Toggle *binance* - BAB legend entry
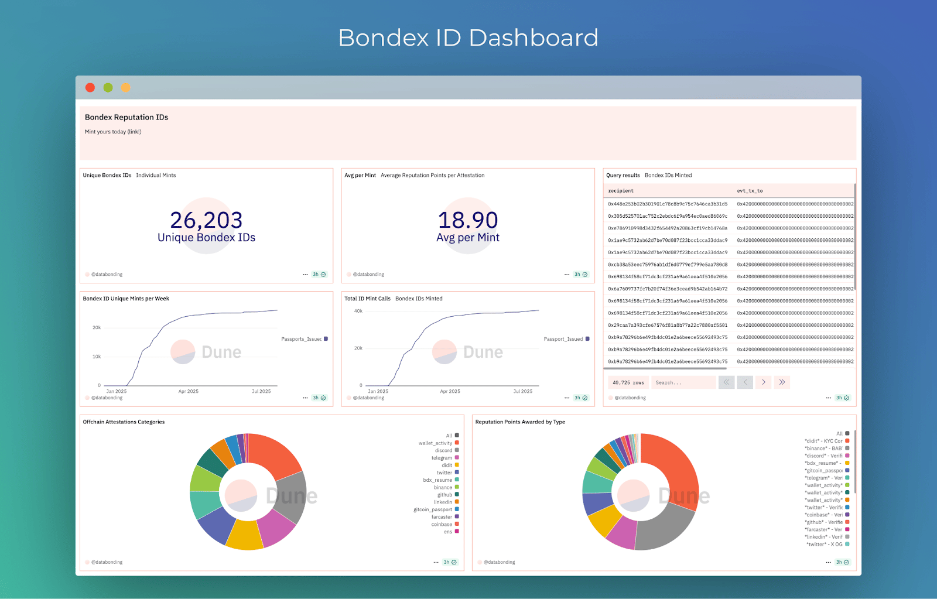This screenshot has height=599, width=937. (x=827, y=449)
